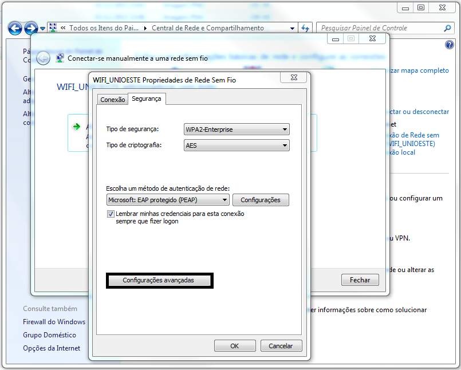Open Configurações avançadas in the properties dialog
The image size is (461, 370).
[x=159, y=280]
